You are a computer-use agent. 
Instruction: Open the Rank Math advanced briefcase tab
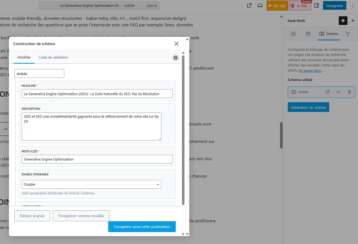tap(308, 34)
